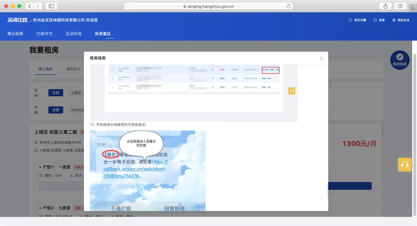The image size is (417, 226).
Task: Click the callback.acsign.cn contract link
Action: click(x=134, y=169)
